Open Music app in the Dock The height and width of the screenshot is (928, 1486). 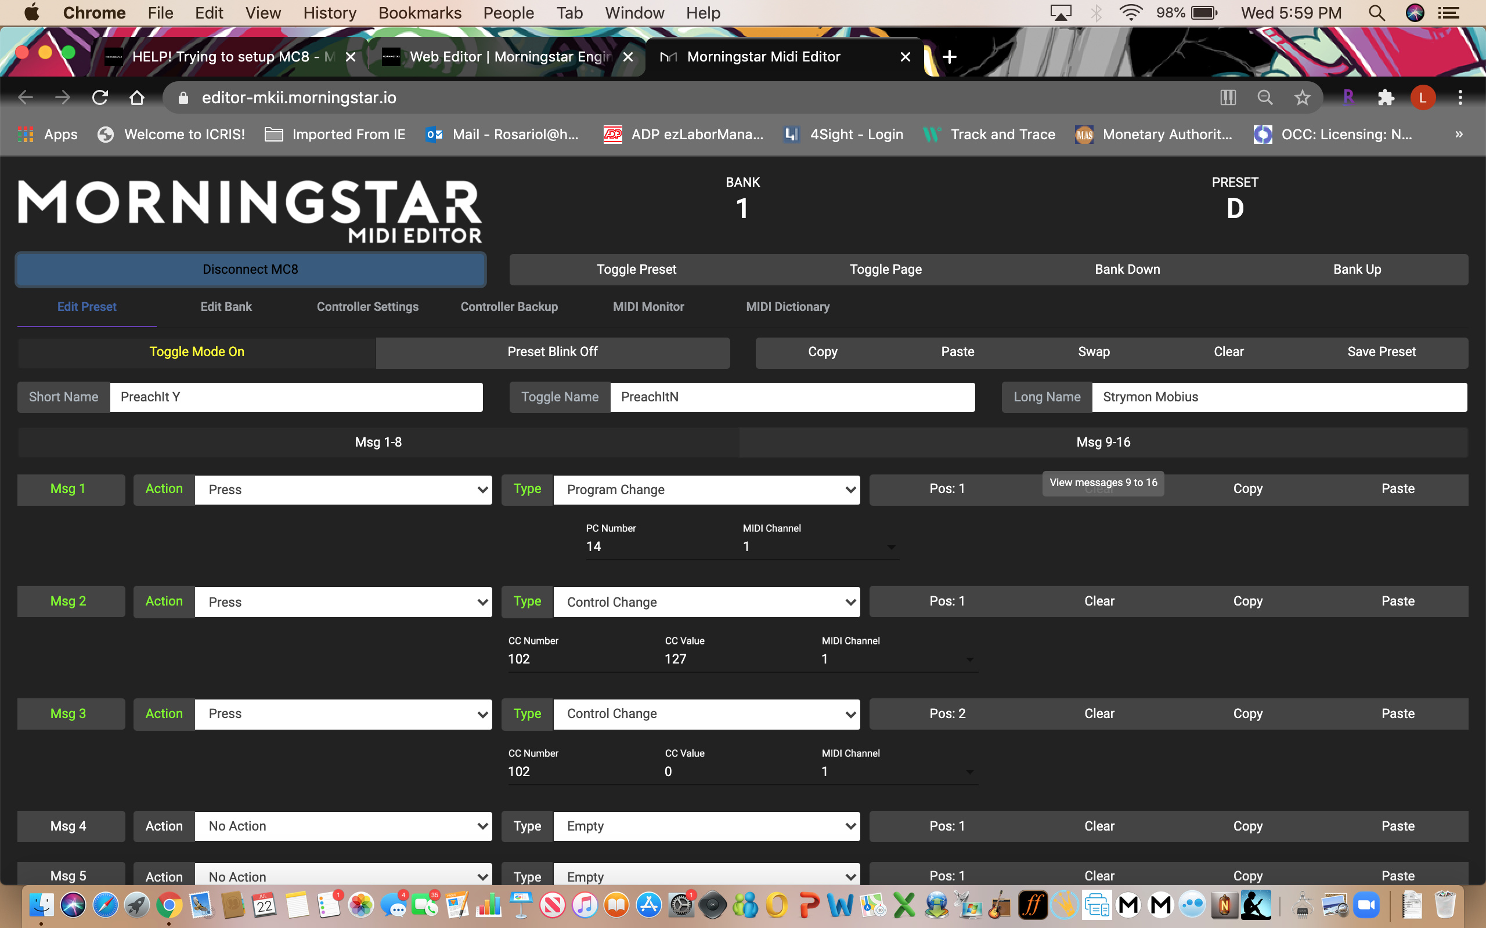point(585,905)
